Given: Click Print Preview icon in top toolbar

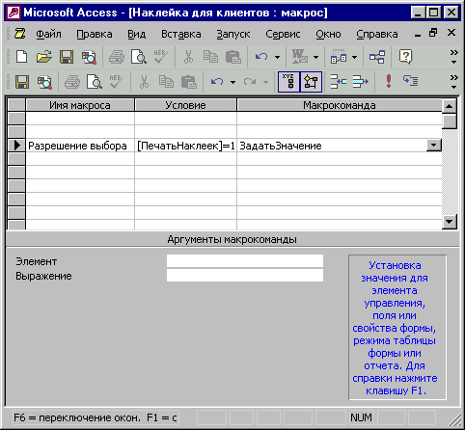Looking at the screenshot, I should [x=139, y=57].
